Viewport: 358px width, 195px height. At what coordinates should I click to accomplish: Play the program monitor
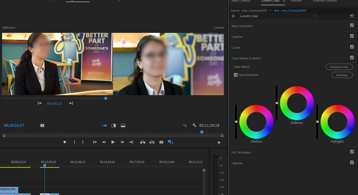click(x=113, y=142)
